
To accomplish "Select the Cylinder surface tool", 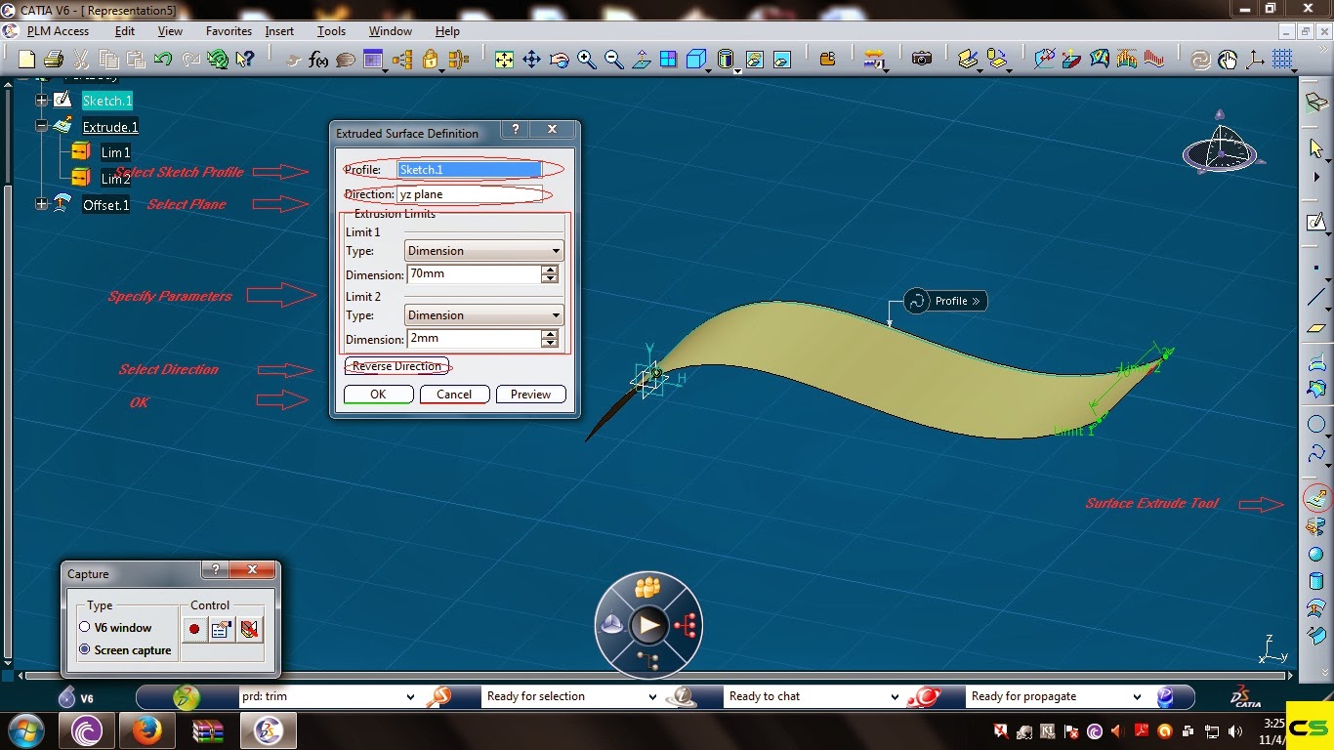I will point(1316,582).
